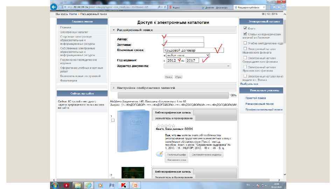The width and height of the screenshot is (336, 189).
Task: Check Электронный каталог Северодвинского филиала checkbox
Action: coord(245,58)
